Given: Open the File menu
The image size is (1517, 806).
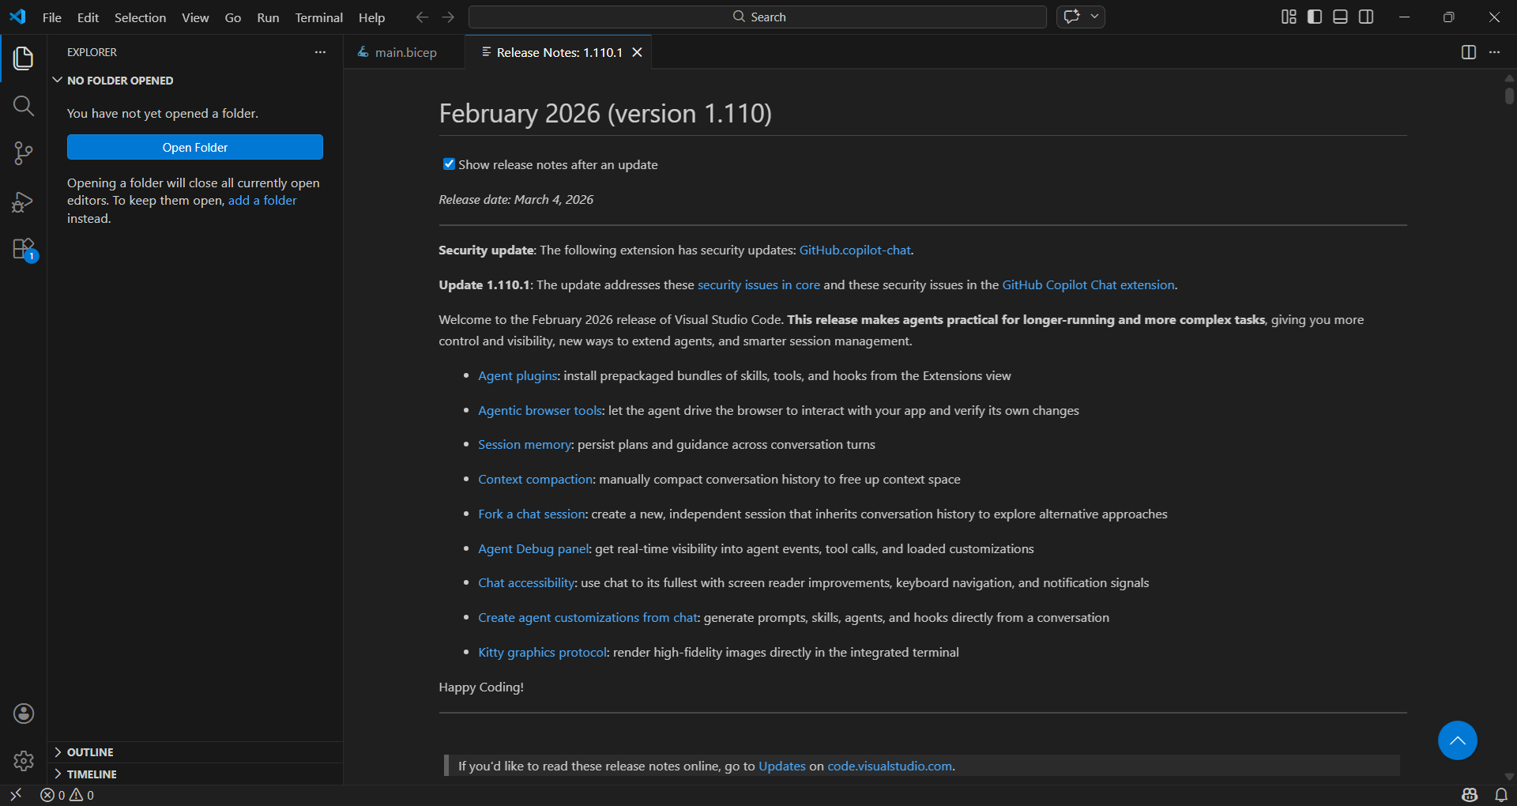Looking at the screenshot, I should [52, 17].
